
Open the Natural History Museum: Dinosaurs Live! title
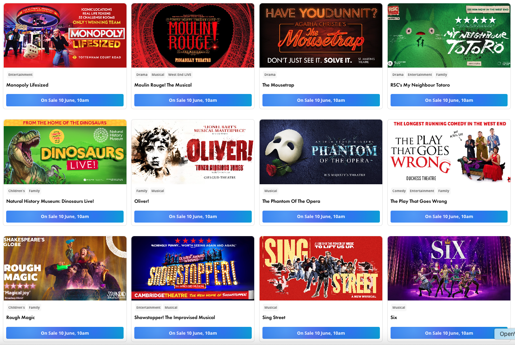(50, 201)
